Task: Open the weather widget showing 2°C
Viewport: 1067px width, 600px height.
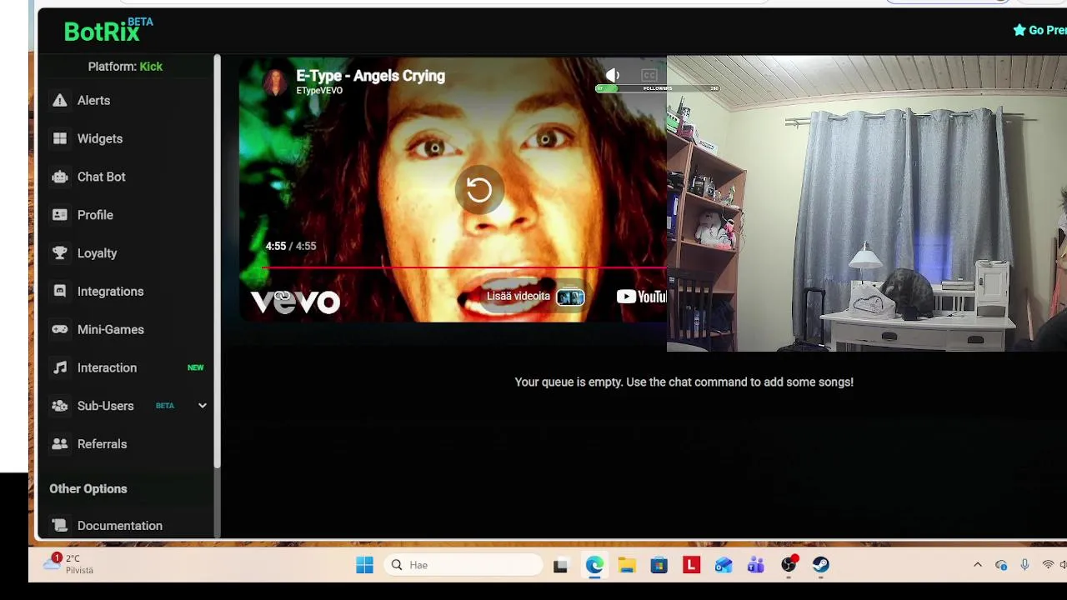Action: click(70, 564)
